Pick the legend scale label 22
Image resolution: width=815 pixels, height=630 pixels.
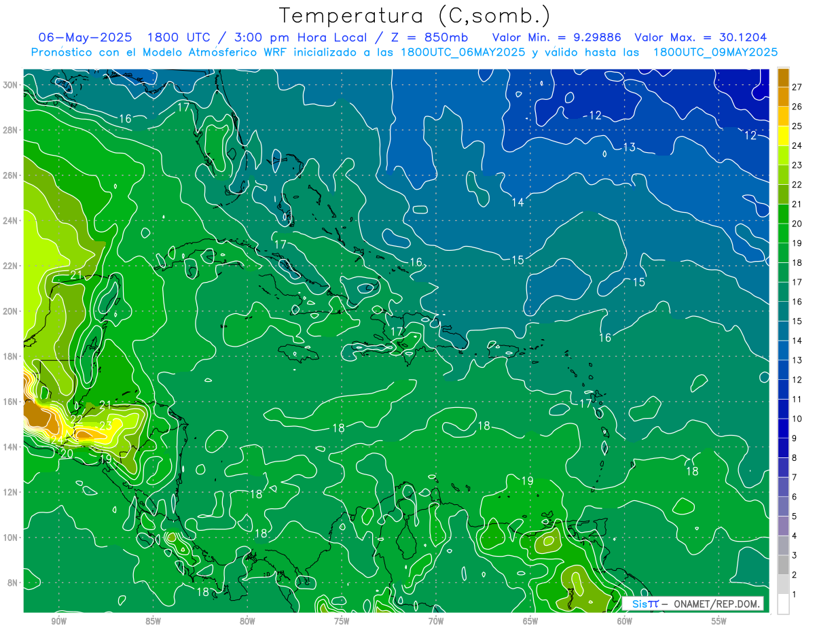797,185
